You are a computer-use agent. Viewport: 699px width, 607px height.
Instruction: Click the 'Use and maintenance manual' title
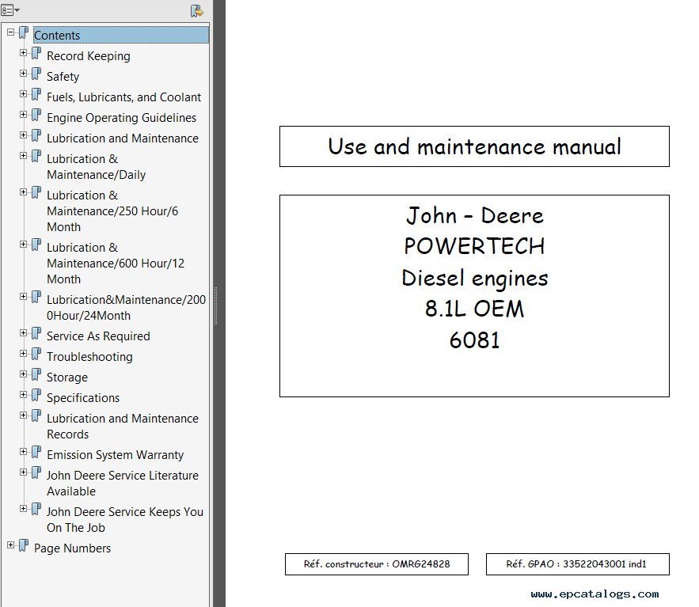(x=474, y=146)
